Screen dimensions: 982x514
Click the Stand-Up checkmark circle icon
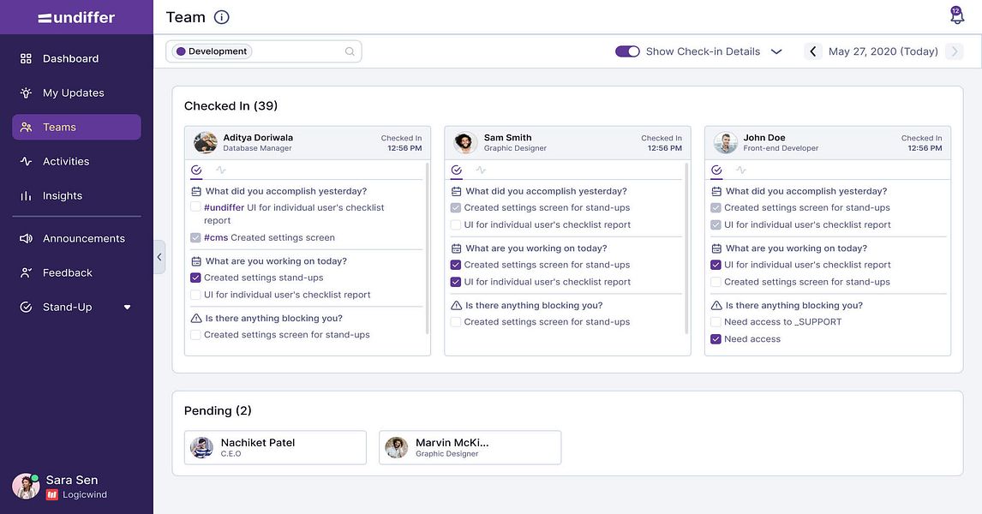(x=26, y=308)
